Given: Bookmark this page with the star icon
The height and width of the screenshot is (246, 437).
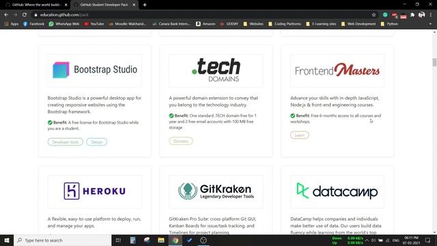Looking at the screenshot, I should pos(373,15).
